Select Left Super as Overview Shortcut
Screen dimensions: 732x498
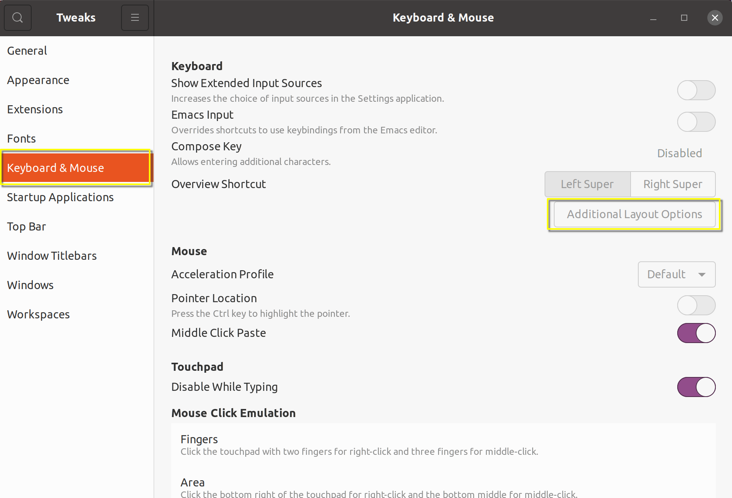(x=587, y=184)
